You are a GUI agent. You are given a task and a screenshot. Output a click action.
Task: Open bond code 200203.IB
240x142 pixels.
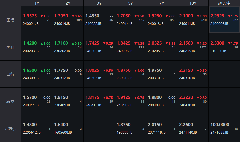[31, 51]
